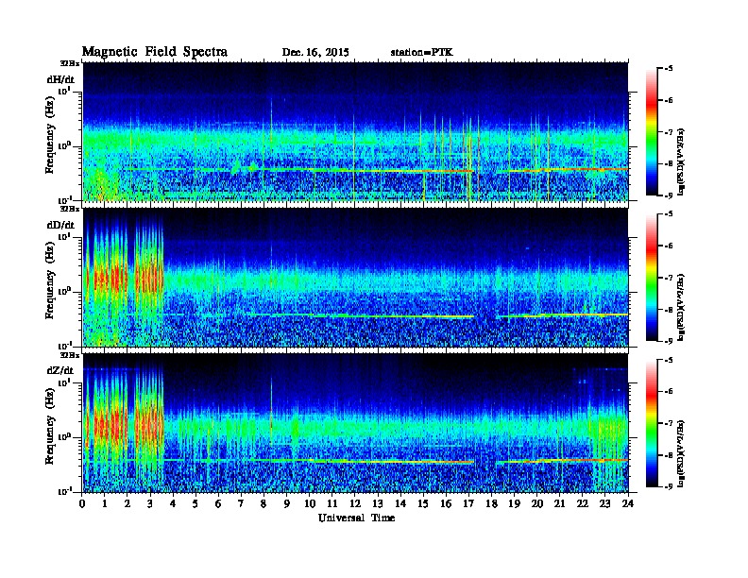Click the "-7" value on dZ/dt color scale

(669, 423)
